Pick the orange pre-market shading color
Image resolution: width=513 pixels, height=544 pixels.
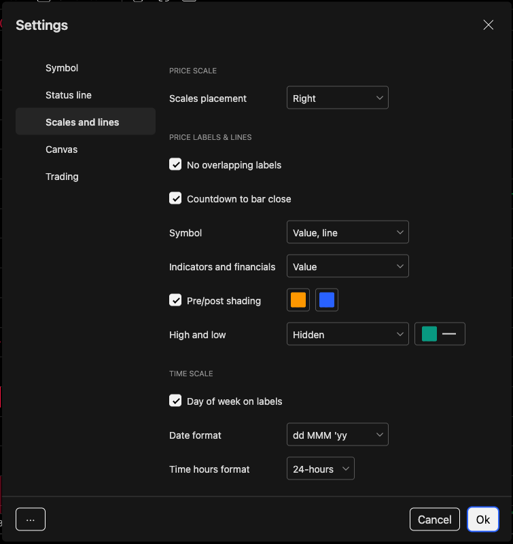[x=298, y=300]
